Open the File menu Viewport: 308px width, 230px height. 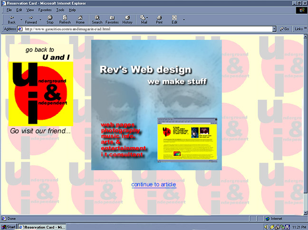[x=9, y=10]
